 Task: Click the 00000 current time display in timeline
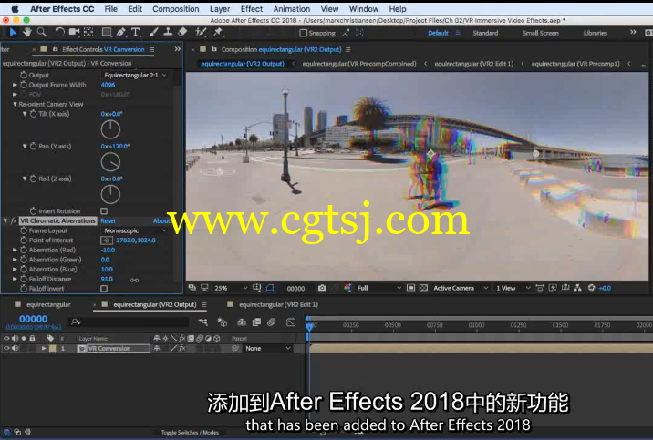tap(34, 319)
